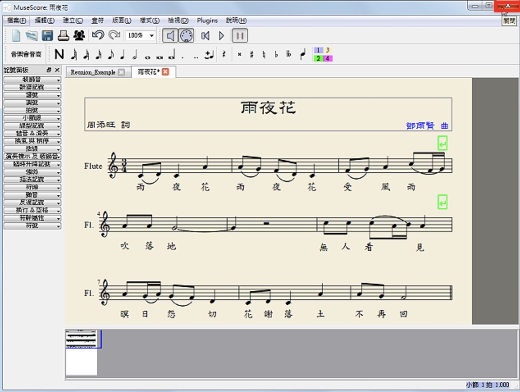Toggle the play repeats button beside play
Image resolution: width=520 pixels, height=392 pixels.
(x=240, y=36)
